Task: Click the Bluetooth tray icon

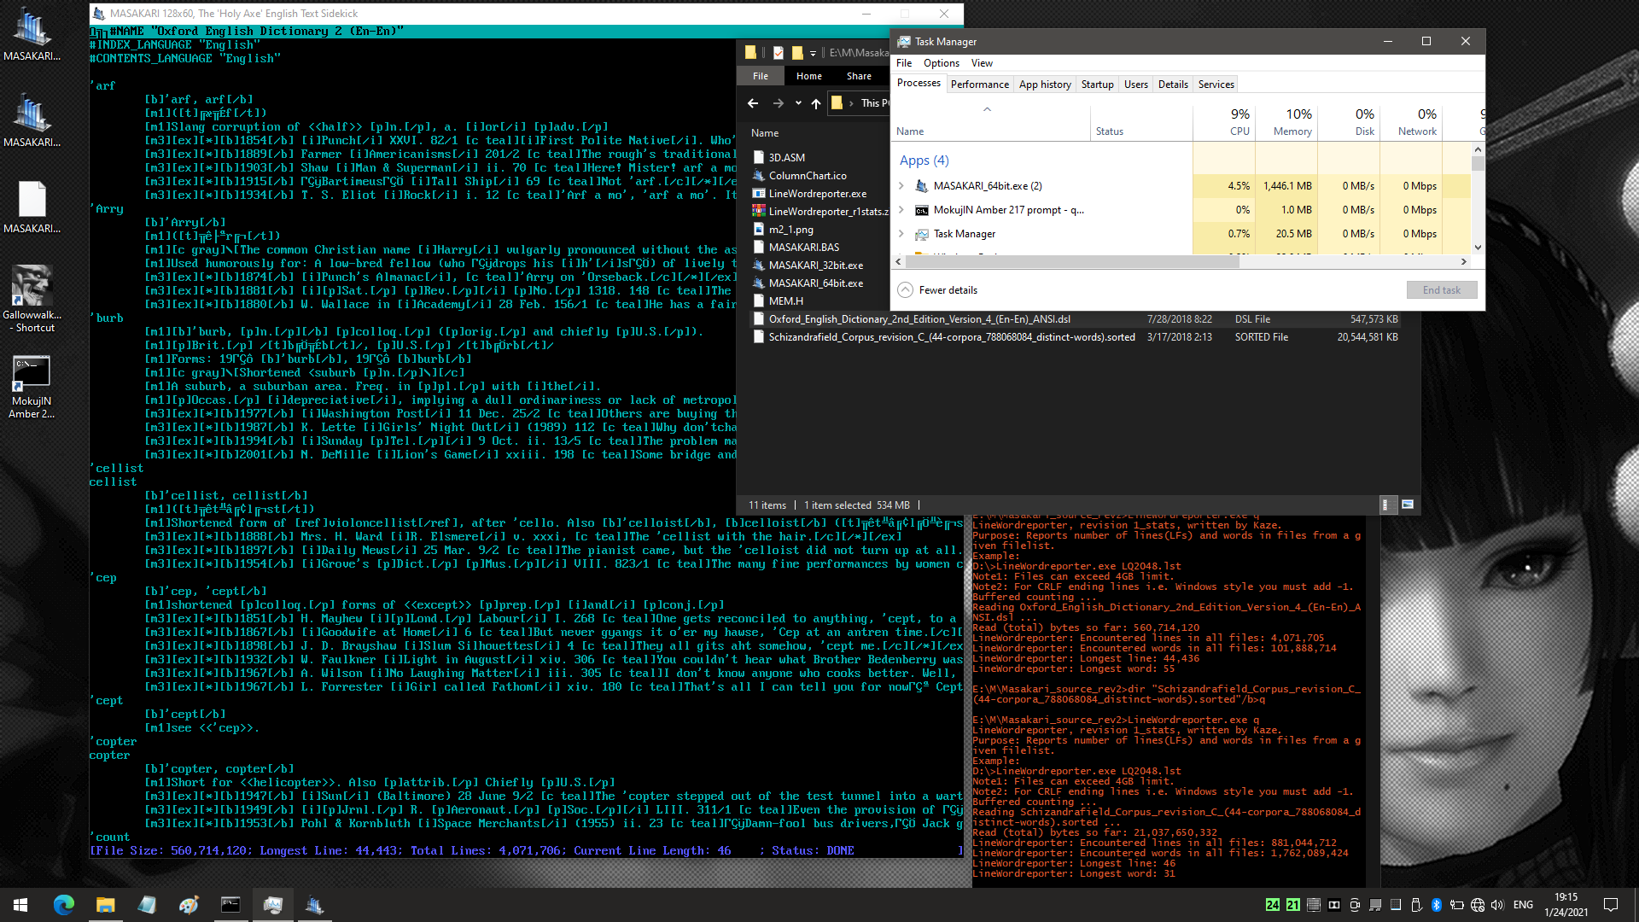Action: tap(1437, 905)
